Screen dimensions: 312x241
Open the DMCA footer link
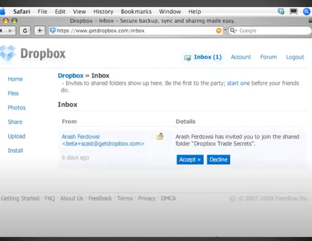(168, 198)
